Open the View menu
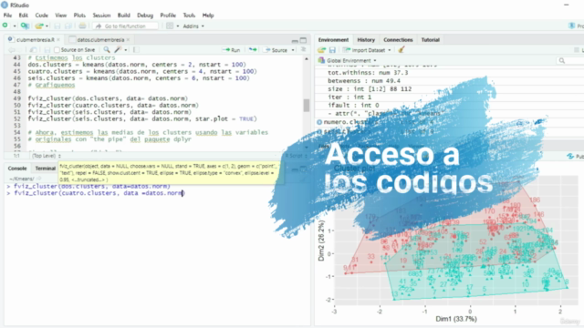584x328 pixels. 61,15
